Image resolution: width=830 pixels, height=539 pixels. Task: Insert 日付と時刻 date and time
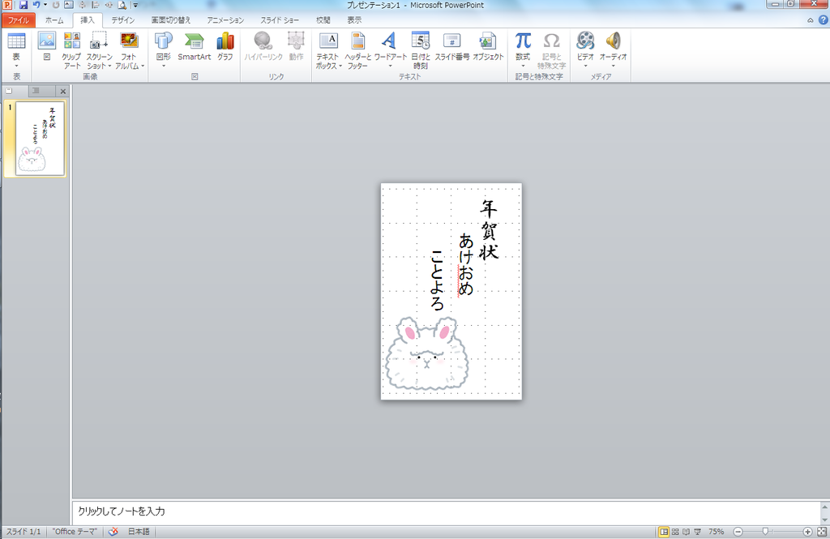(x=421, y=49)
